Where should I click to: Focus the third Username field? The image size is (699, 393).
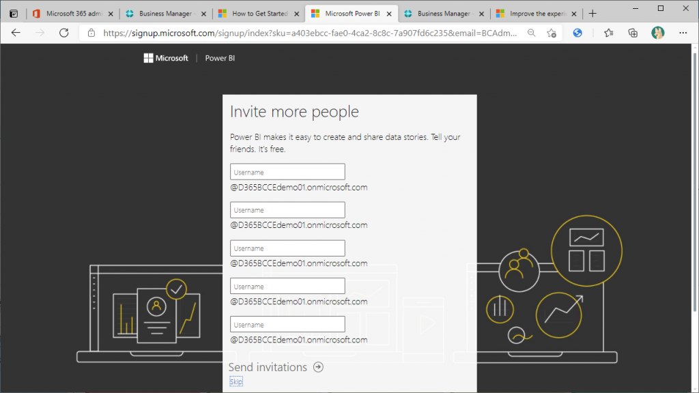[x=287, y=248]
